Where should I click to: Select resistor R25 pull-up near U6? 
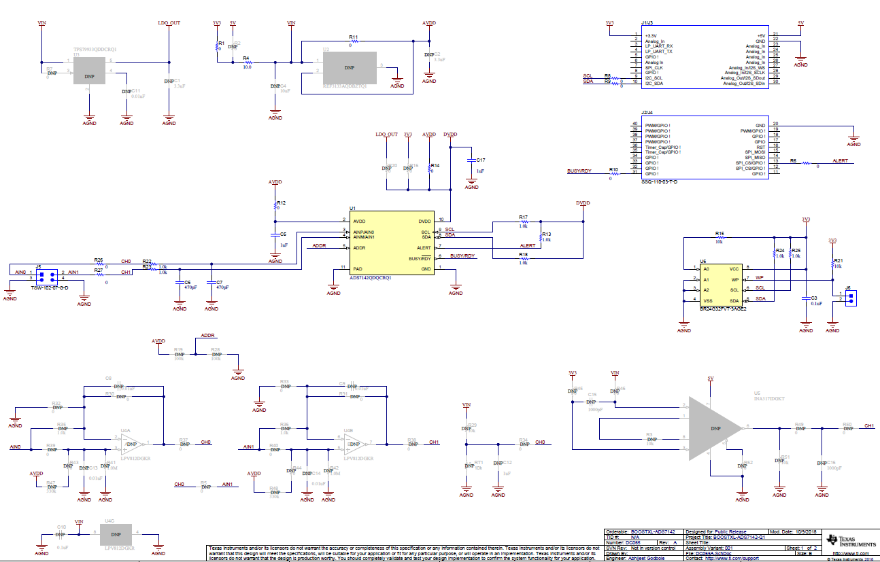(x=790, y=253)
